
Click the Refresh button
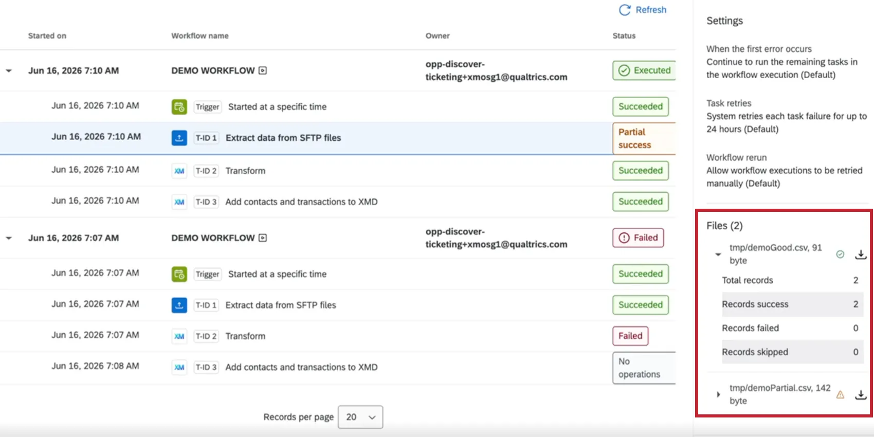[643, 10]
